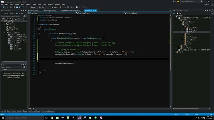Image resolution: width=214 pixels, height=120 pixels.
Task: Select Recipe.cs in Solution Explorer
Action: point(15,47)
